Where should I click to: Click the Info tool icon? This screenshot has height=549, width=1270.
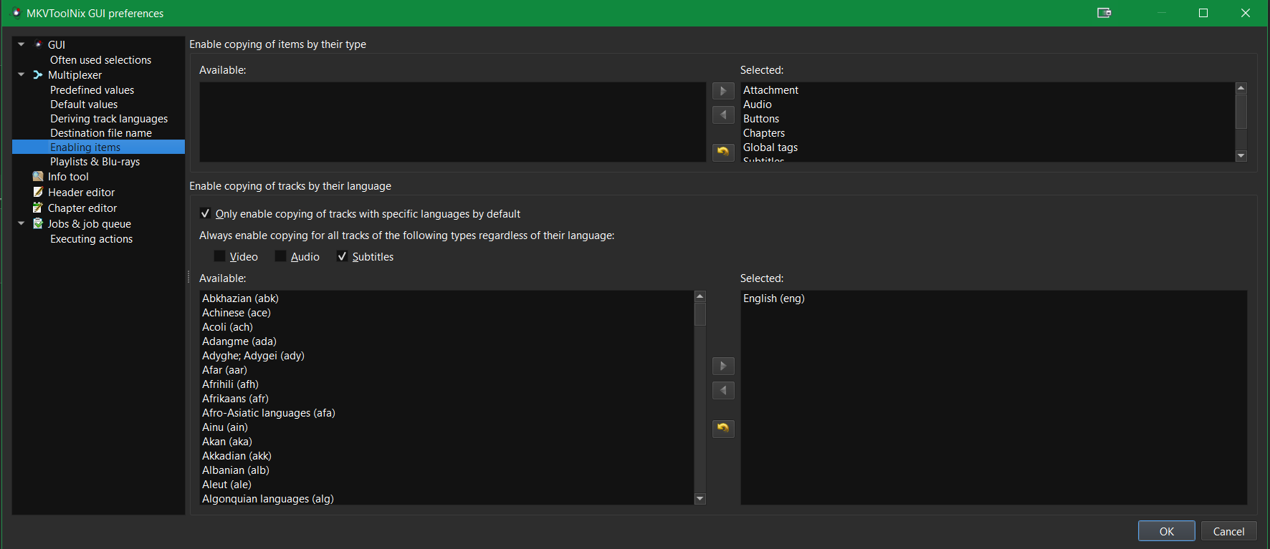[x=38, y=176]
